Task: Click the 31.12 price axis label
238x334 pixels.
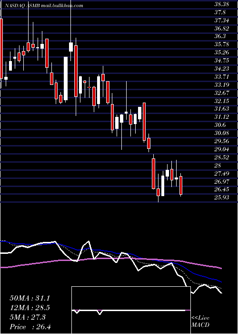Action: (222, 117)
